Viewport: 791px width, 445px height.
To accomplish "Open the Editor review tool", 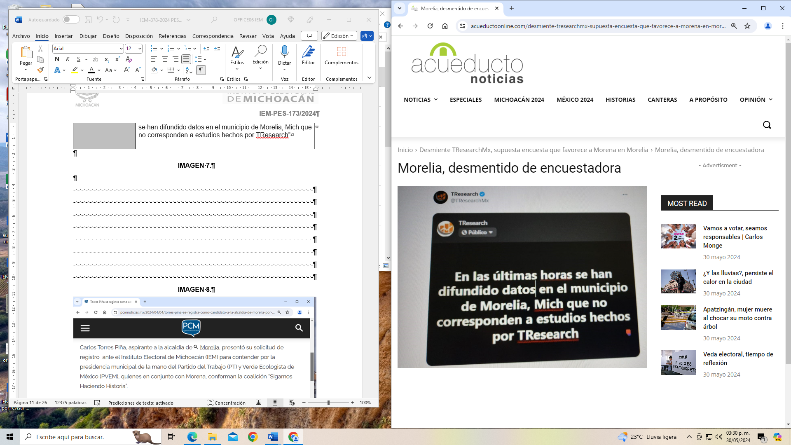I will [x=308, y=56].
